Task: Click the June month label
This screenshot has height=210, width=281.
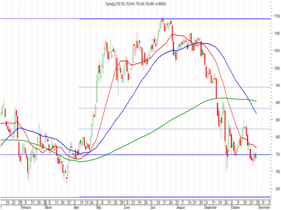Action: [x=127, y=207]
